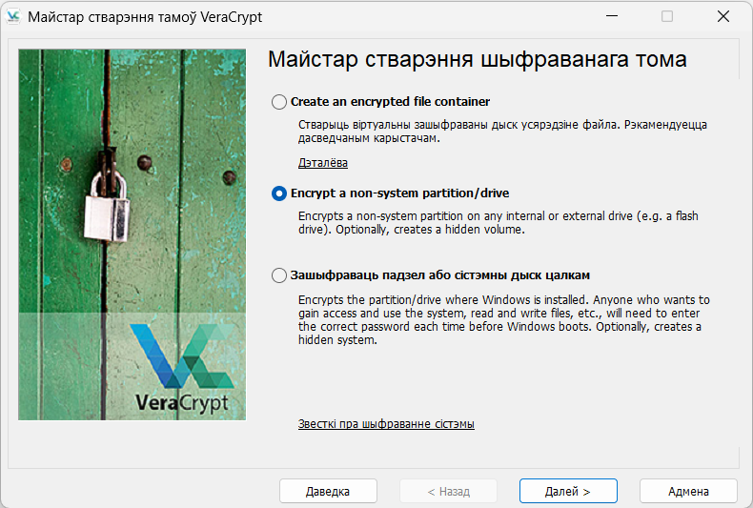
Task: Click the 'Даведка' help button
Action: pyautogui.click(x=328, y=491)
